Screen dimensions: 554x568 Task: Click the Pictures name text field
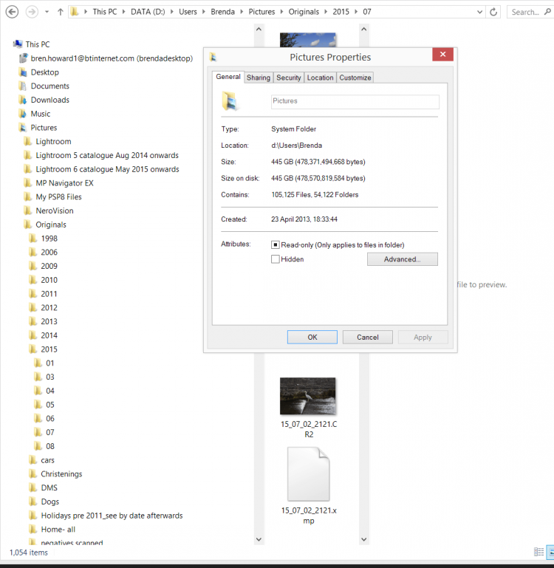coord(355,101)
